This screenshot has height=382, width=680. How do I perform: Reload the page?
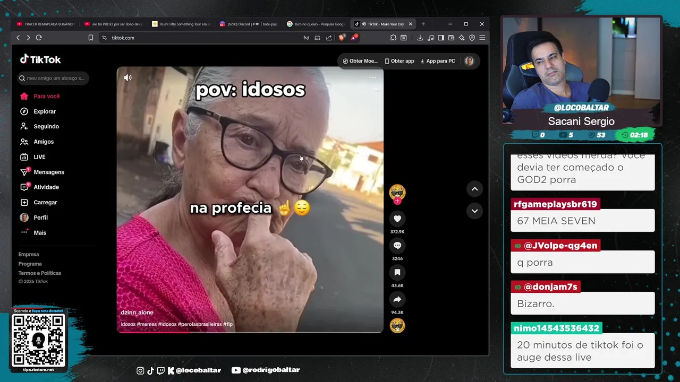pyautogui.click(x=39, y=38)
